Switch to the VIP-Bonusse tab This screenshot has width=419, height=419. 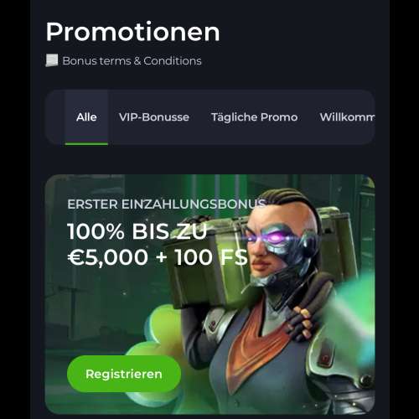[x=154, y=117]
